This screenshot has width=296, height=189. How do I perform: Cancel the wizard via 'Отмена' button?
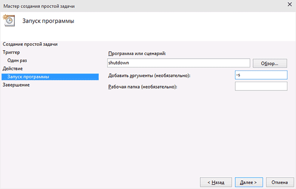pyautogui.click(x=280, y=182)
